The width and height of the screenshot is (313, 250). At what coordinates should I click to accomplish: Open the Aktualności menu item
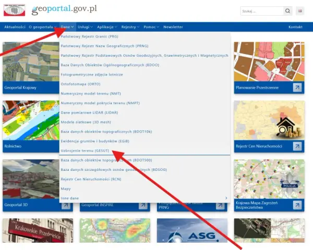pos(15,27)
